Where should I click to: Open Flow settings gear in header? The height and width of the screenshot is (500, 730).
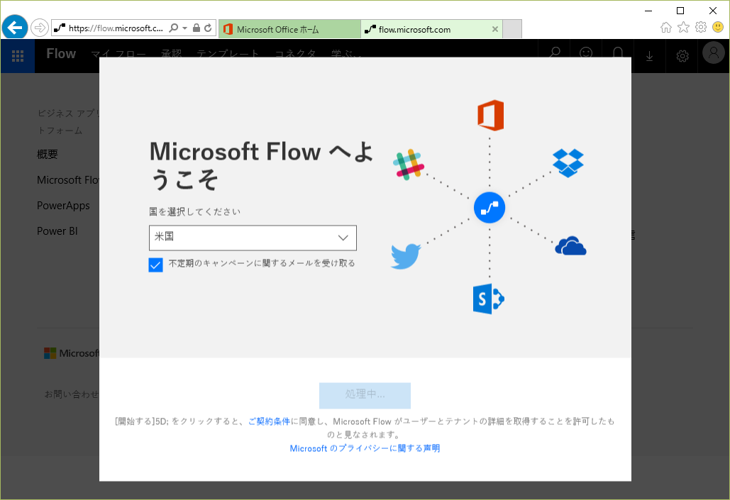(x=682, y=56)
